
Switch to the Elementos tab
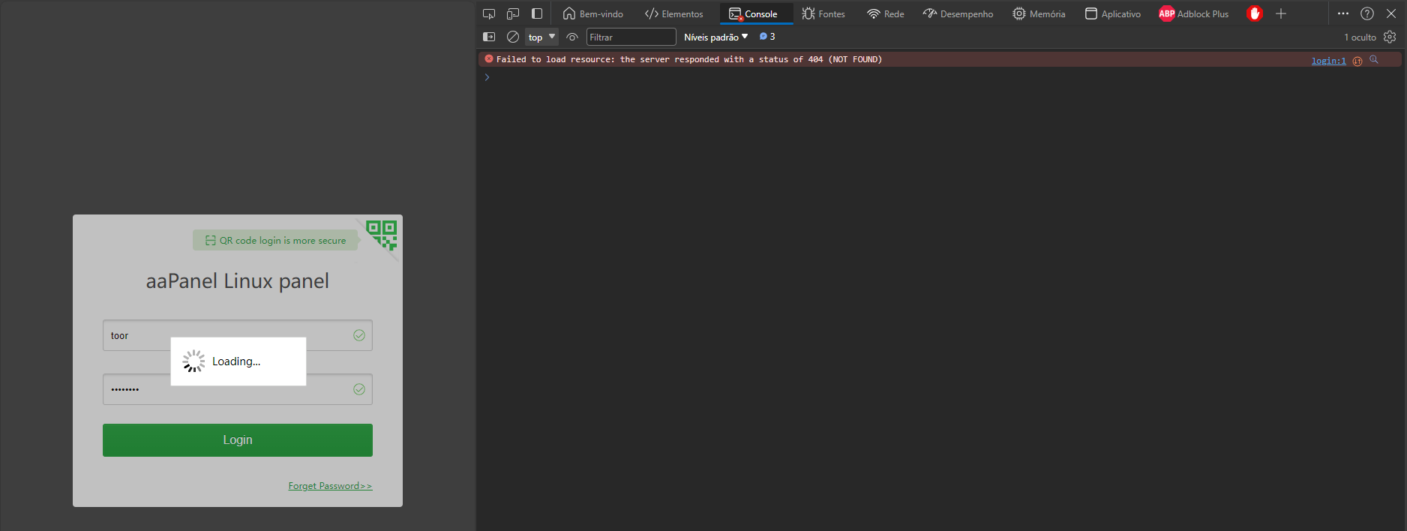coord(673,13)
